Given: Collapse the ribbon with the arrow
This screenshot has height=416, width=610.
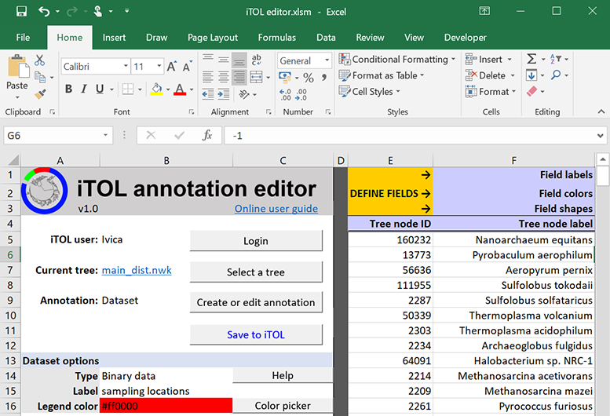Looking at the screenshot, I should 601,111.
